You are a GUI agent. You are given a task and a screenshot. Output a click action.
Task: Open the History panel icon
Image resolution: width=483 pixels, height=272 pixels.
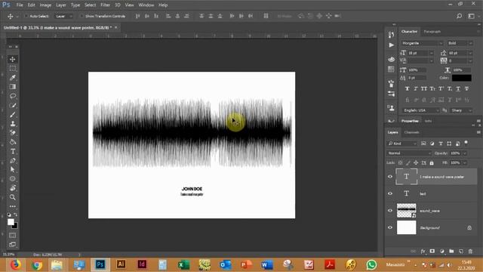click(x=391, y=35)
